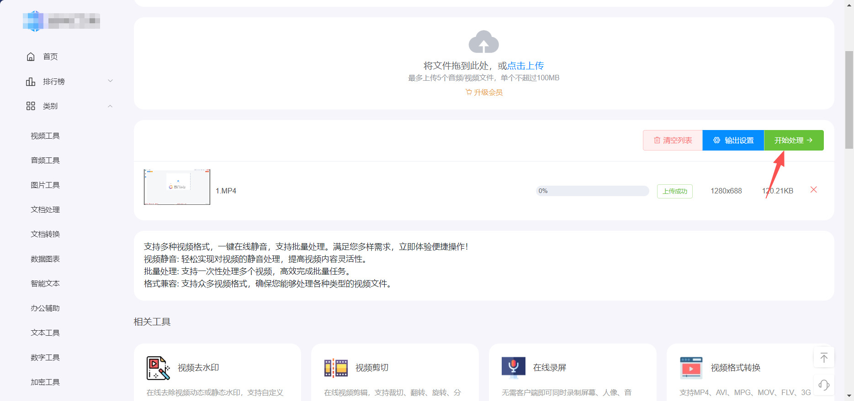Open 数据图表 category
Image resolution: width=854 pixels, height=401 pixels.
pyautogui.click(x=45, y=259)
